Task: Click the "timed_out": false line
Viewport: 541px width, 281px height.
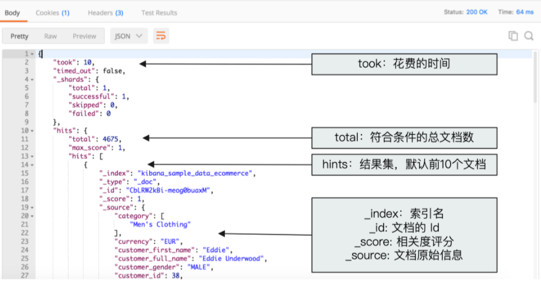Action: click(89, 71)
